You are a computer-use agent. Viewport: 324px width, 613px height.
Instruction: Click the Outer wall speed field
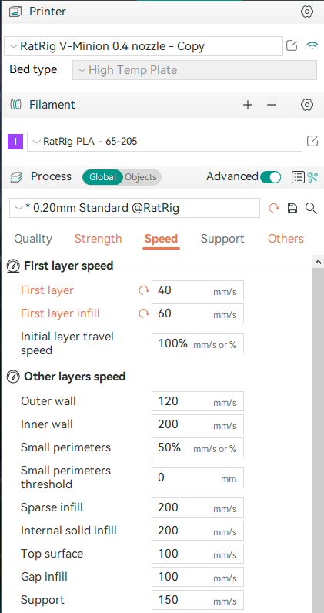[197, 401]
